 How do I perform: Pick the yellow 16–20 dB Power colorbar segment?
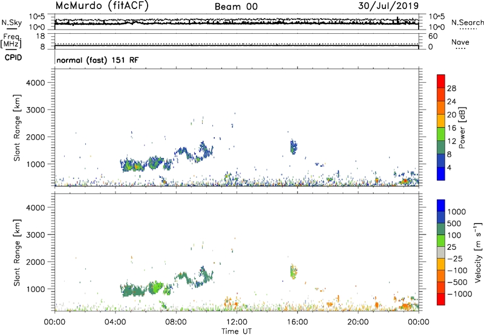point(441,121)
